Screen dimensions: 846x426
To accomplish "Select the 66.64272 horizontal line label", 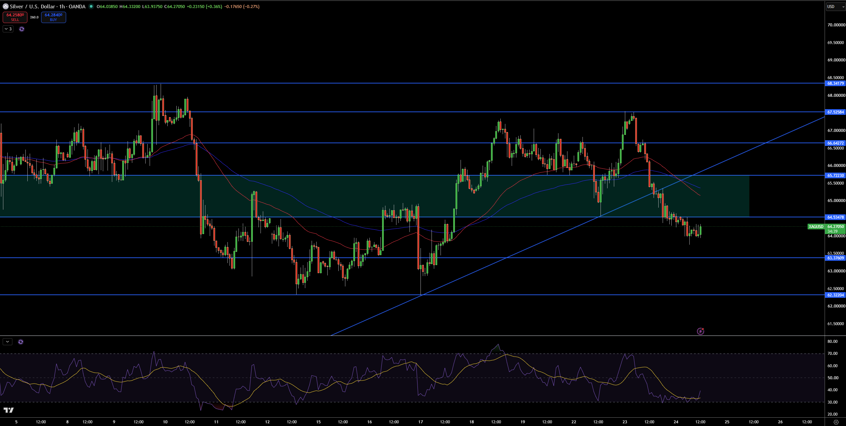I will 835,143.
